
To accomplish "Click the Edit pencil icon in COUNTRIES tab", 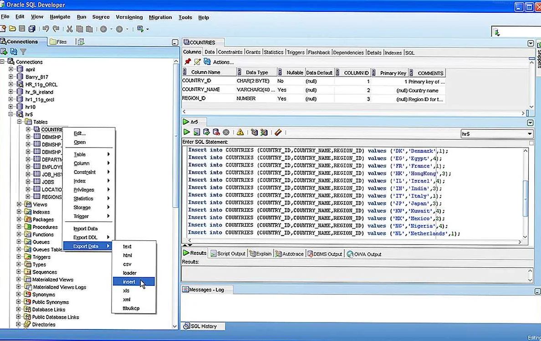I will click(197, 62).
